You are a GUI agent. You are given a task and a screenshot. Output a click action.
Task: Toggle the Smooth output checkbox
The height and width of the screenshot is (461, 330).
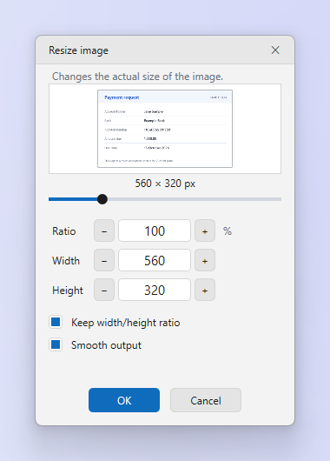(x=56, y=344)
